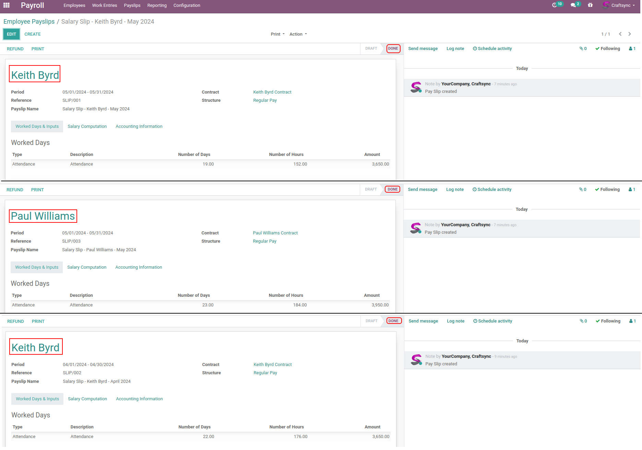This screenshot has width=642, height=450.
Task: Open the Paul Williams Contract link
Action: (275, 233)
